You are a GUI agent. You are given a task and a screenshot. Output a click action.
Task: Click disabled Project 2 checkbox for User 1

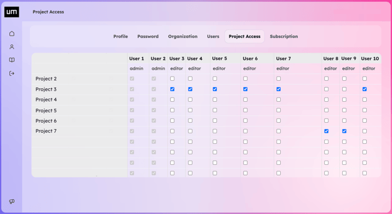(x=132, y=79)
